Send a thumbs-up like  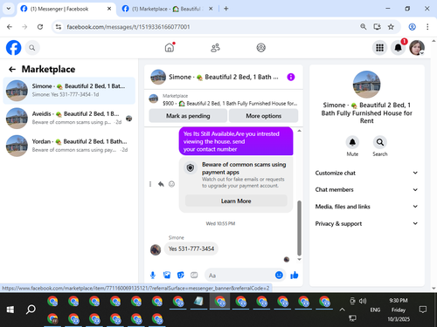[x=295, y=275]
